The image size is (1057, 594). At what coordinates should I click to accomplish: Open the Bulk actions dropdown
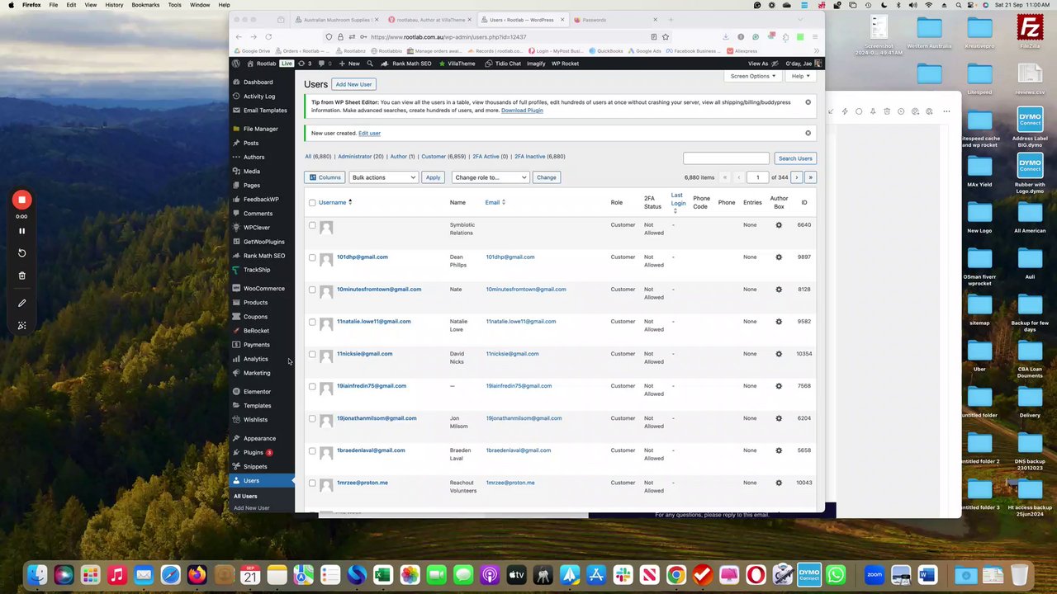[384, 177]
